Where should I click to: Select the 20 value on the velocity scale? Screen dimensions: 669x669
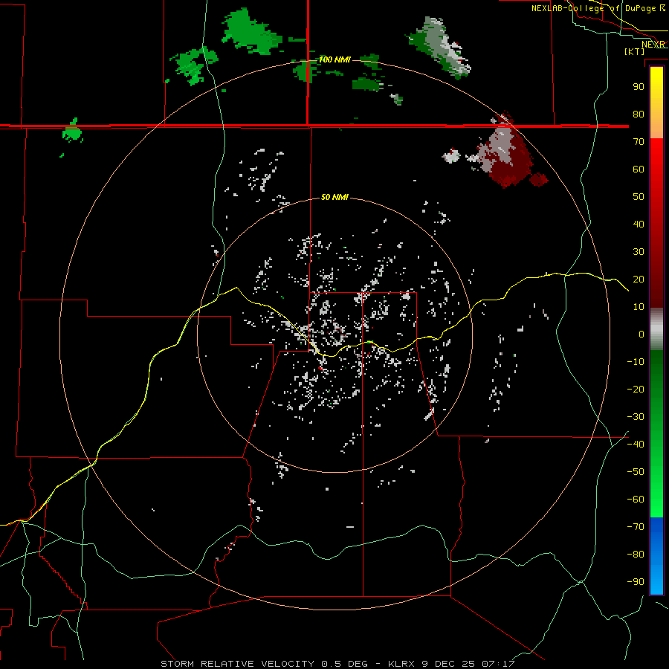point(639,279)
